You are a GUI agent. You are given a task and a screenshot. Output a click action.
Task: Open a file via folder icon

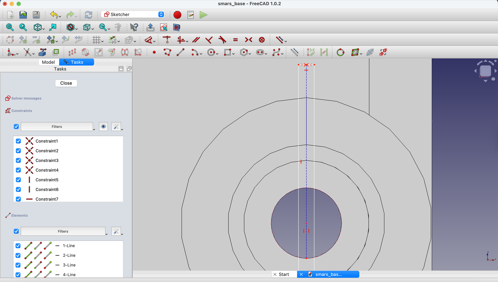click(x=23, y=15)
